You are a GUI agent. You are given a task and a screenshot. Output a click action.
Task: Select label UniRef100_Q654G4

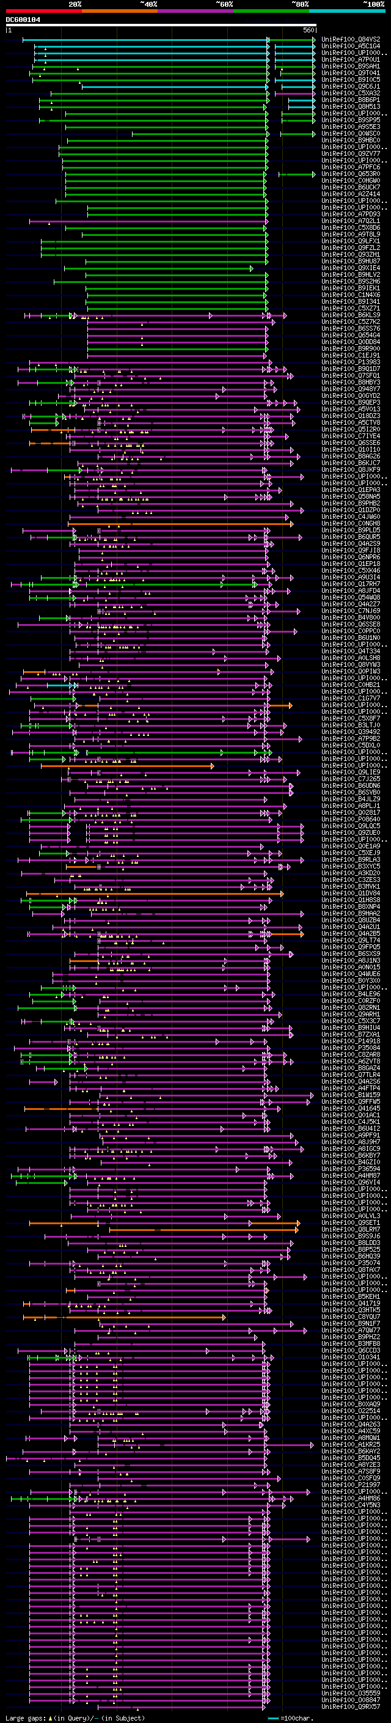351,335
